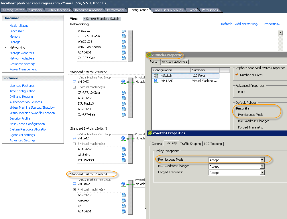Open the Security Profile settings link
The height and width of the screenshot is (219, 287).
20,118
